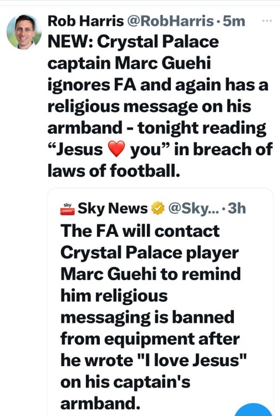Click the Sky News logo avatar

[x=67, y=209]
